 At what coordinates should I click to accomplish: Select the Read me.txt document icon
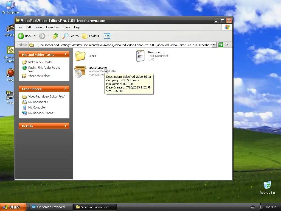pos(140,56)
